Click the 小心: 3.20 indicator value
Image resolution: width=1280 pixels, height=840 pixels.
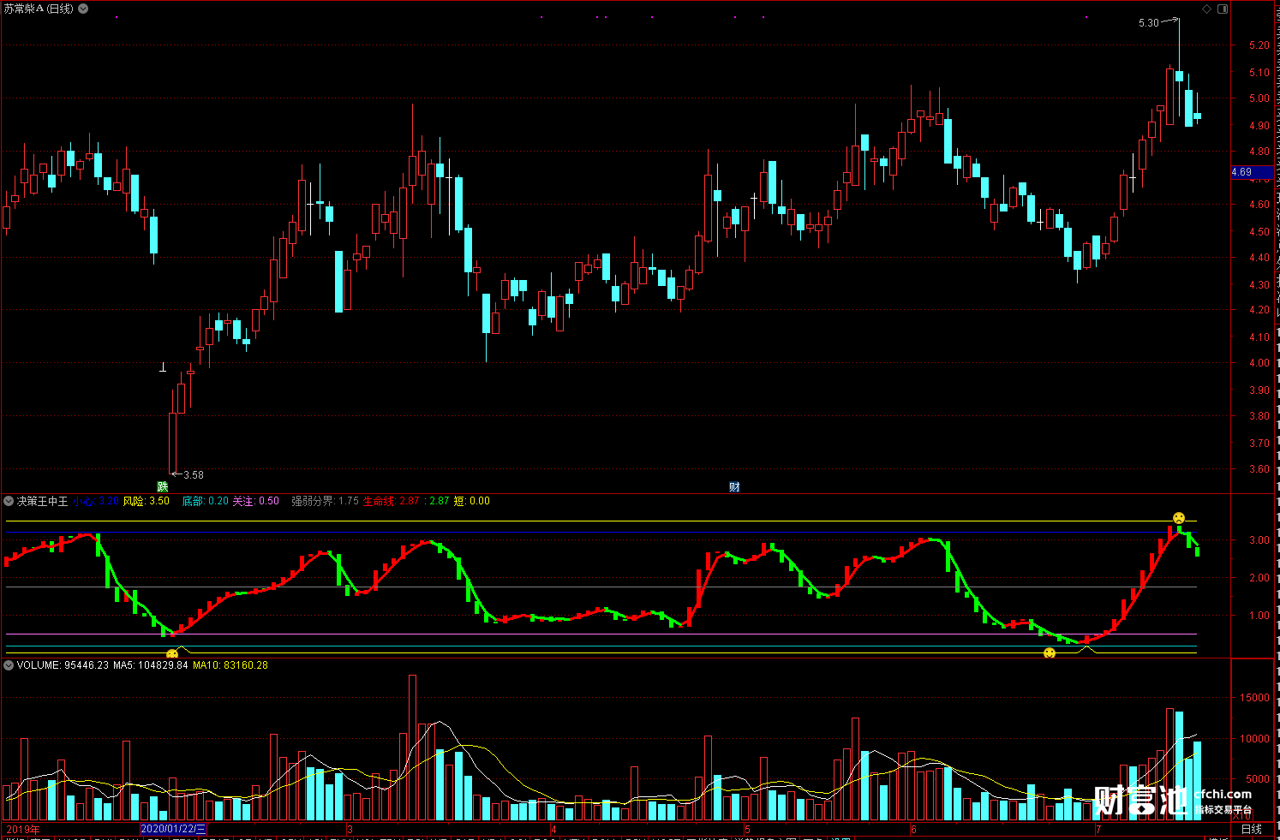click(x=95, y=501)
